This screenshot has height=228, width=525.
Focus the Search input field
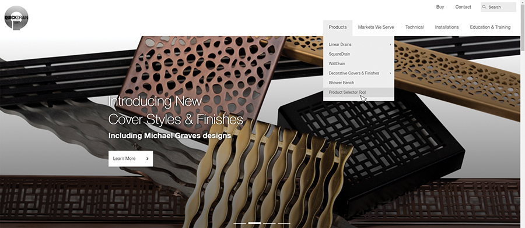click(498, 7)
